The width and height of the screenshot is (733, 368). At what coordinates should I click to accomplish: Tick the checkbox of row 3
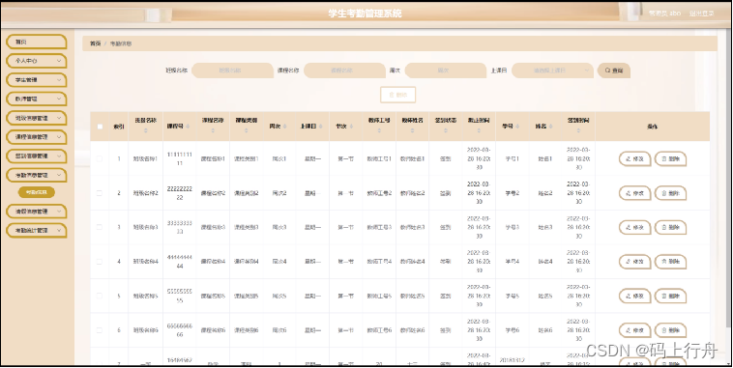(x=99, y=227)
